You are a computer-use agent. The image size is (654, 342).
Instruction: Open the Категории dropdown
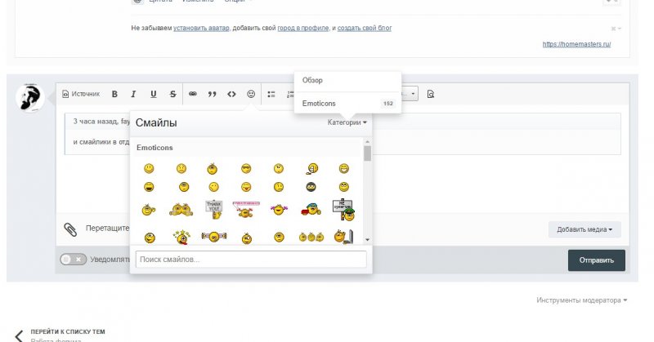(347, 123)
